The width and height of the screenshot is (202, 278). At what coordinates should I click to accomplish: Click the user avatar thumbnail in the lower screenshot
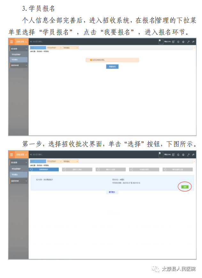point(161,155)
